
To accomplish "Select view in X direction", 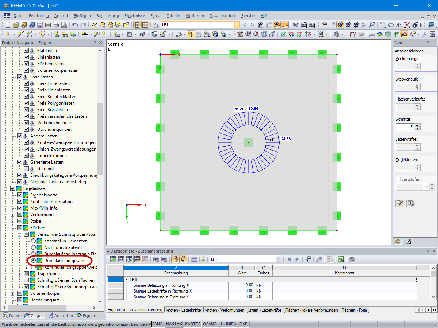I will [x=283, y=34].
